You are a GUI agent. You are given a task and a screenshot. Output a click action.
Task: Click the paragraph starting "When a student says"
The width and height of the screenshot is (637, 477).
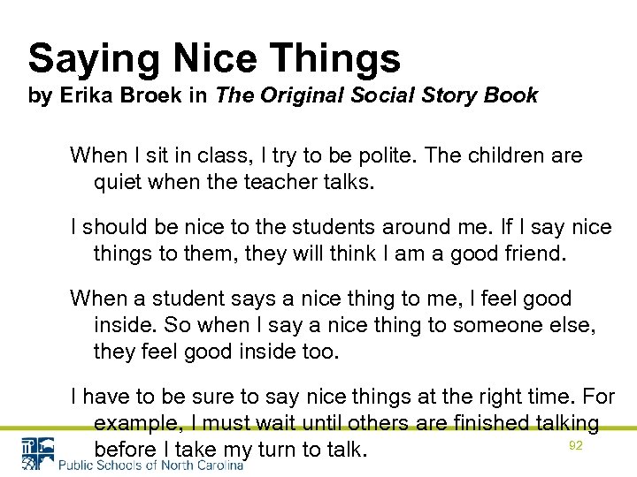point(334,325)
